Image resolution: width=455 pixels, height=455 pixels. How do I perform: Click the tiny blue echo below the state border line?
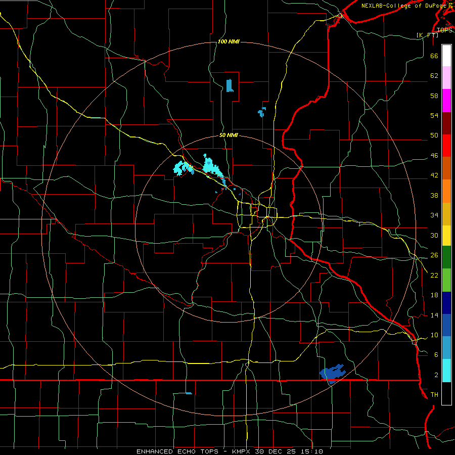tap(189, 393)
